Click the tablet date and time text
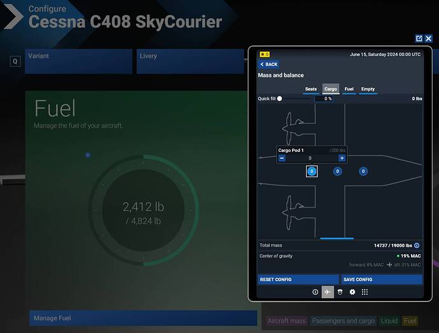 (x=385, y=54)
